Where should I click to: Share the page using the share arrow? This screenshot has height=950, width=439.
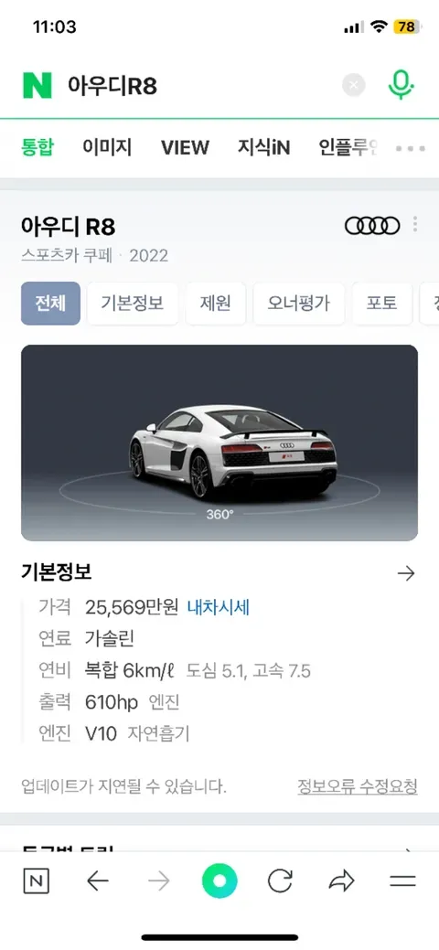341,881
